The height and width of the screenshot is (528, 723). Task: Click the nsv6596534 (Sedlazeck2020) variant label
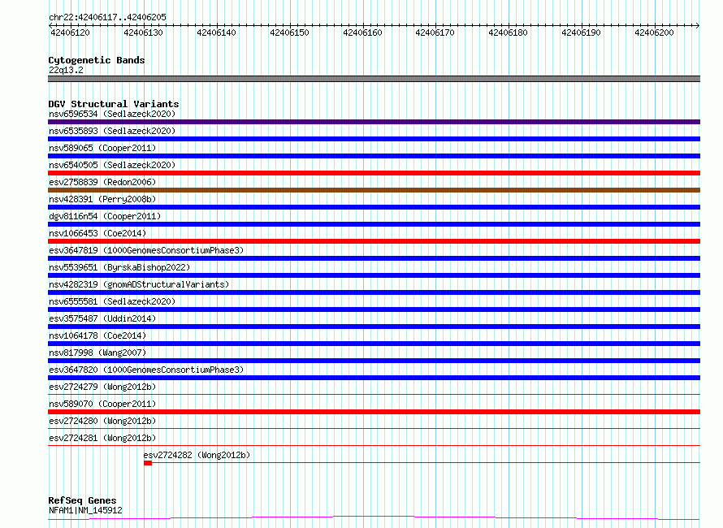coord(112,114)
